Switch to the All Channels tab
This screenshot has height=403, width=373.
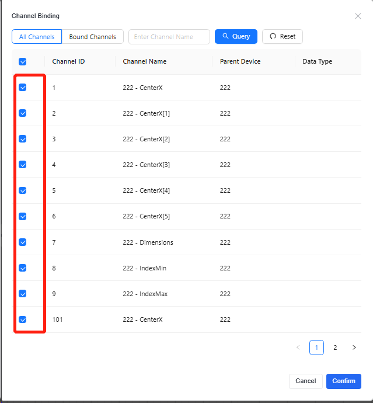point(37,37)
